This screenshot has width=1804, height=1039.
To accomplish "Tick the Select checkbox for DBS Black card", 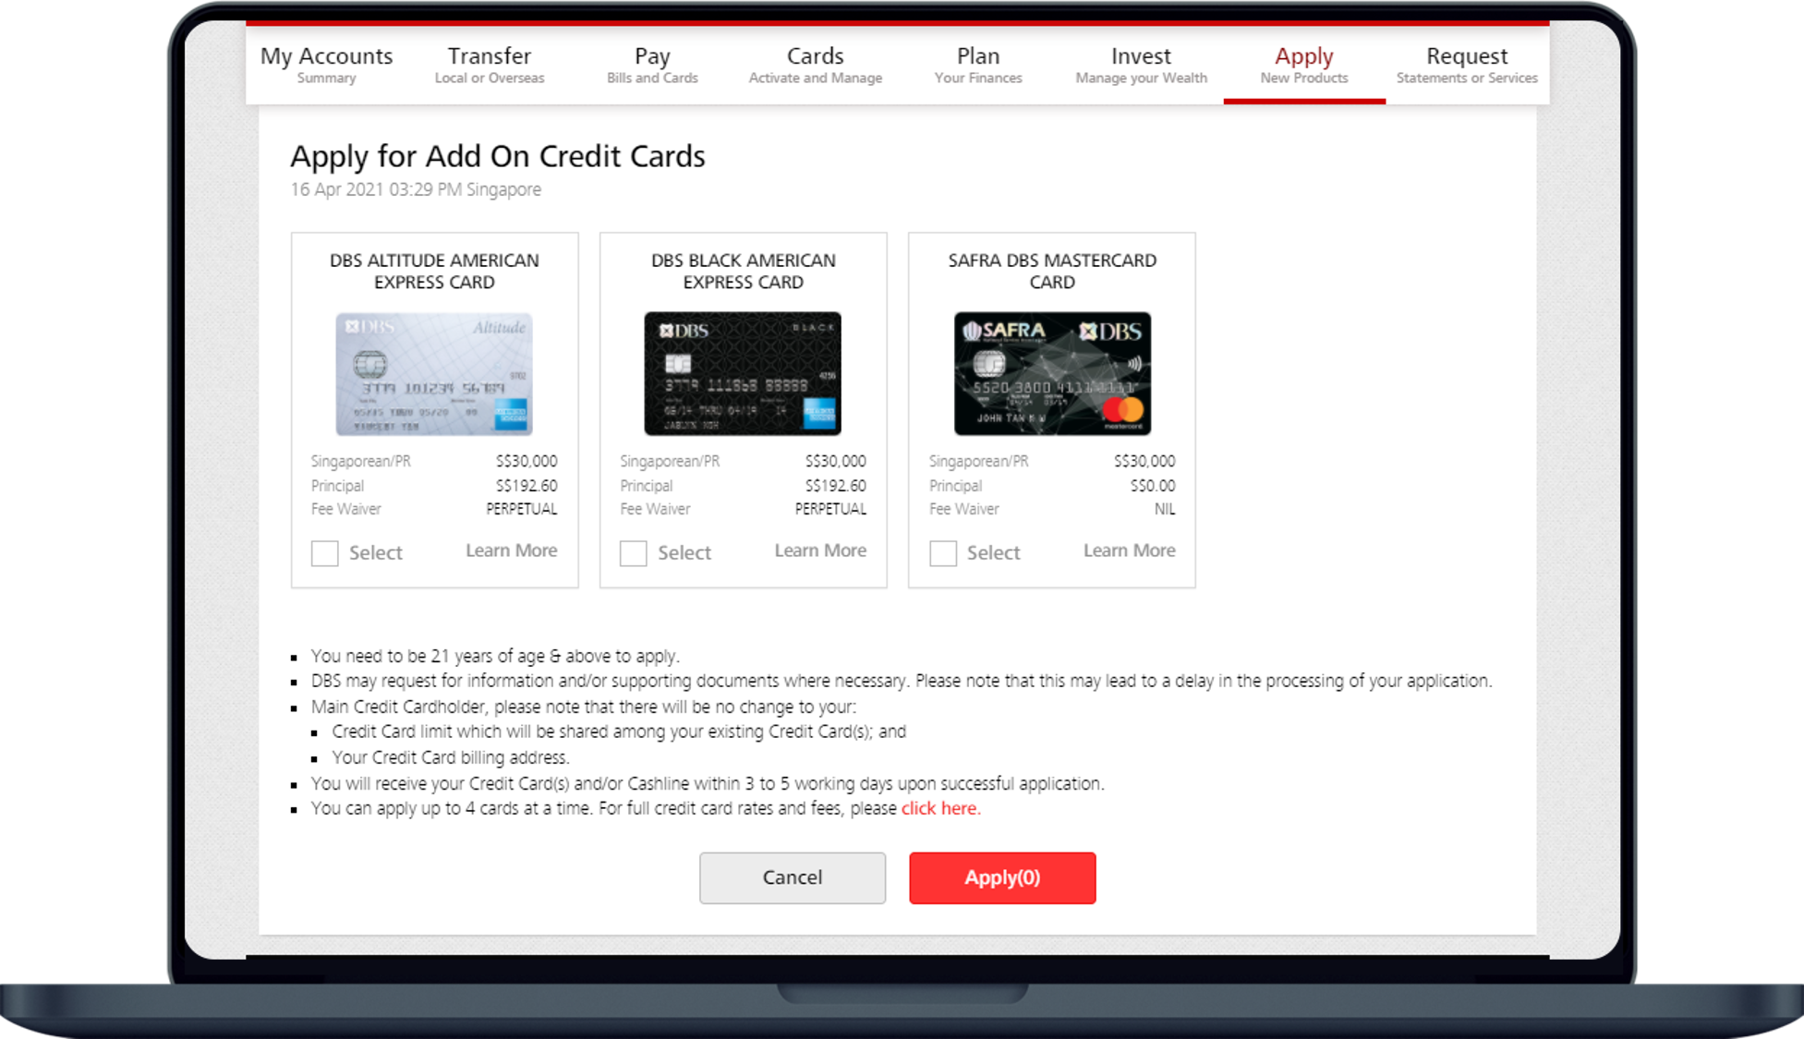I will coord(633,553).
